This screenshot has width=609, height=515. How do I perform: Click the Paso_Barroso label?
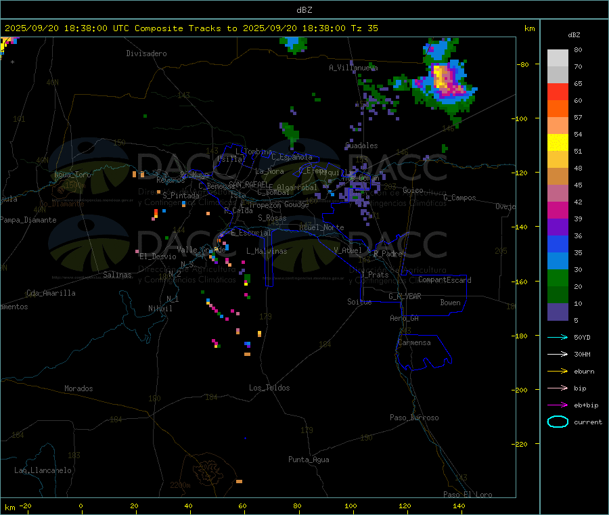pos(414,418)
